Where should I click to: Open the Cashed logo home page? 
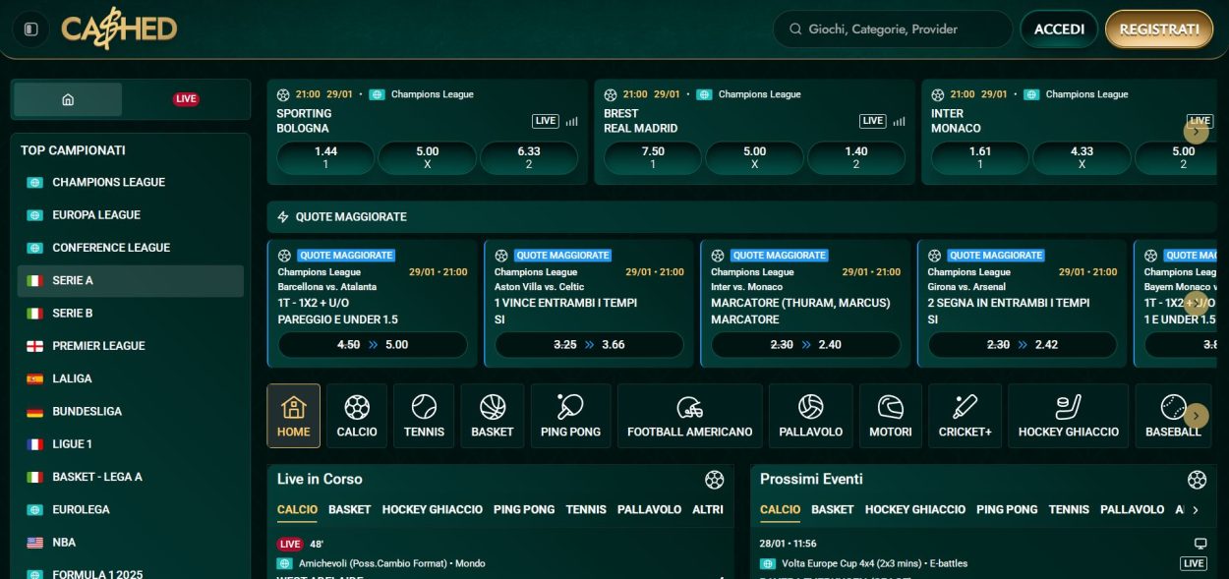119,29
